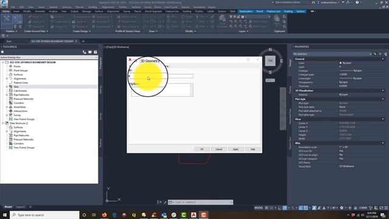Click View Frame Groups icon under the drawing

coord(11,119)
